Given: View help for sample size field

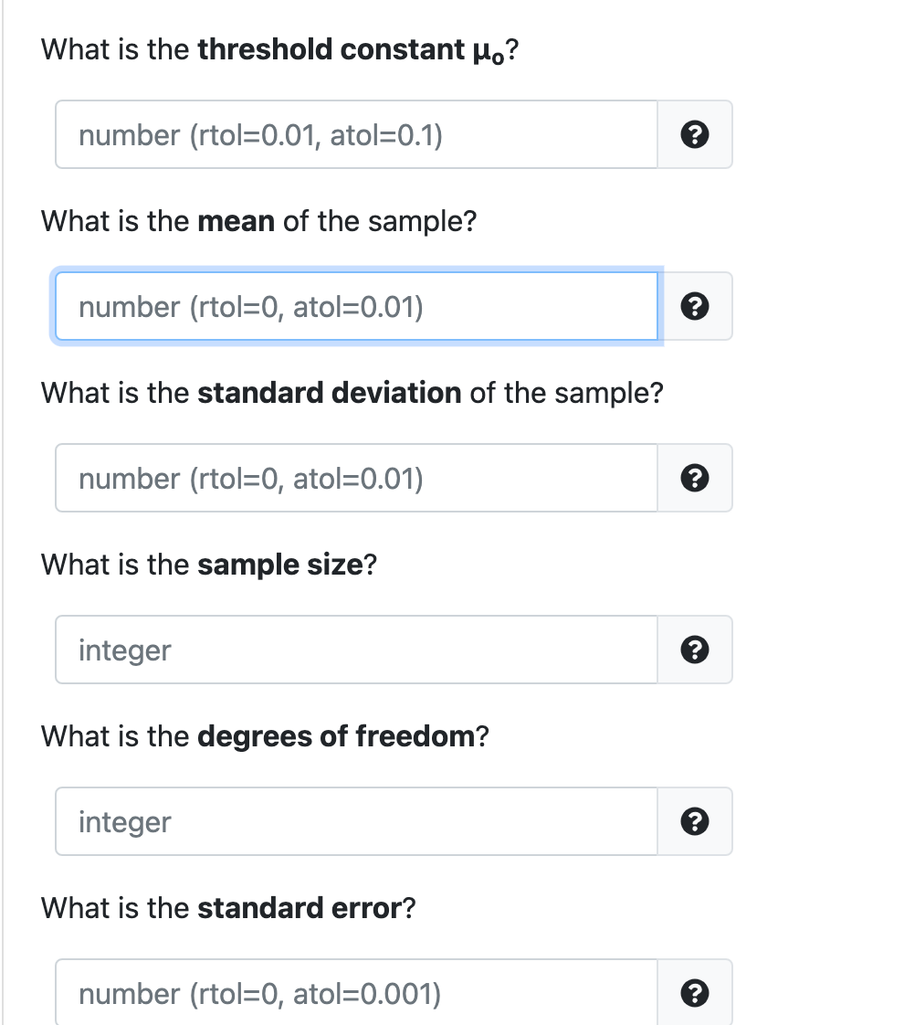Looking at the screenshot, I should point(694,650).
